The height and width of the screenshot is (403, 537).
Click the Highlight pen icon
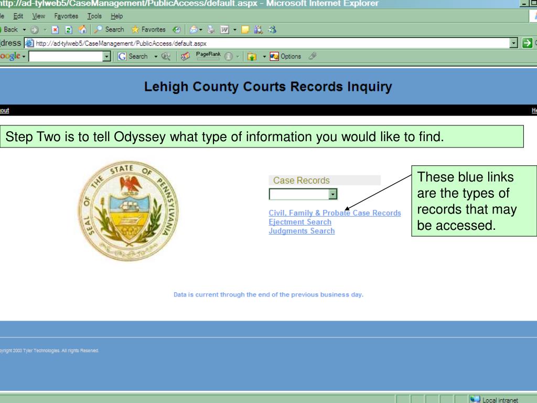pos(313,56)
